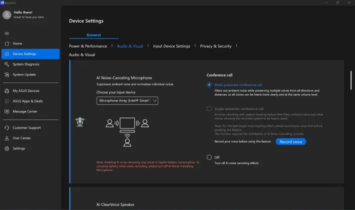Click the AI noise-canceling microphone icon

(80, 122)
